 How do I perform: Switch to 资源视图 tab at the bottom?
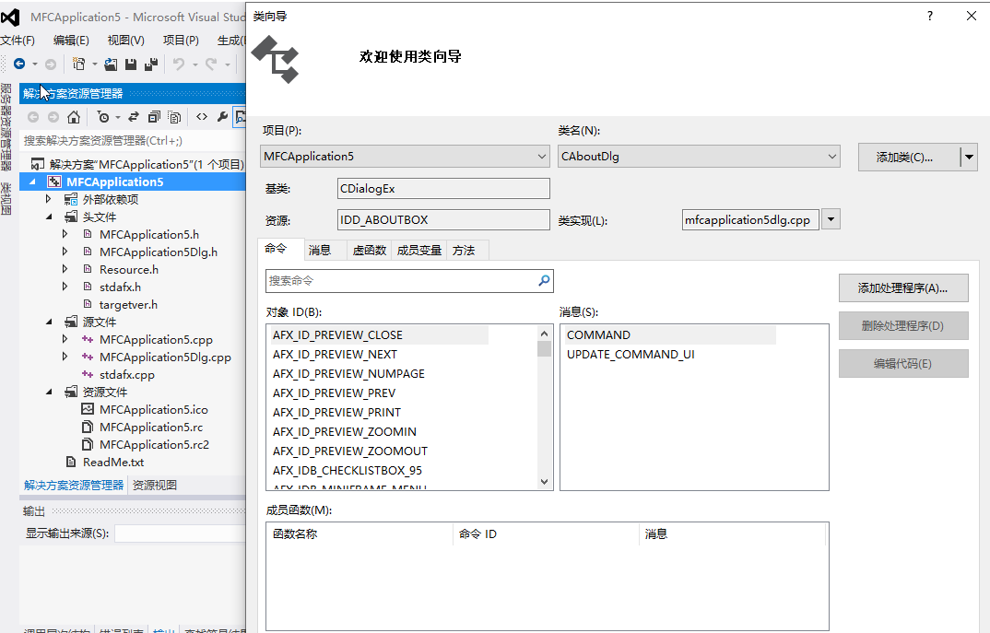tap(155, 485)
